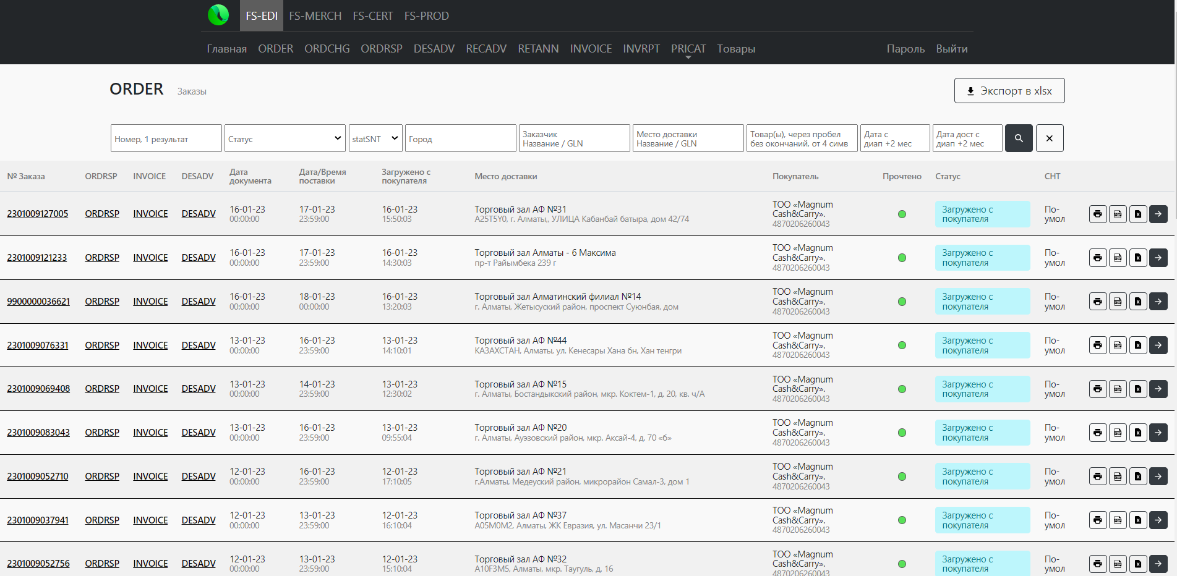Open the Статус filter dropdown
Viewport: 1177px width, 576px height.
[x=285, y=138]
